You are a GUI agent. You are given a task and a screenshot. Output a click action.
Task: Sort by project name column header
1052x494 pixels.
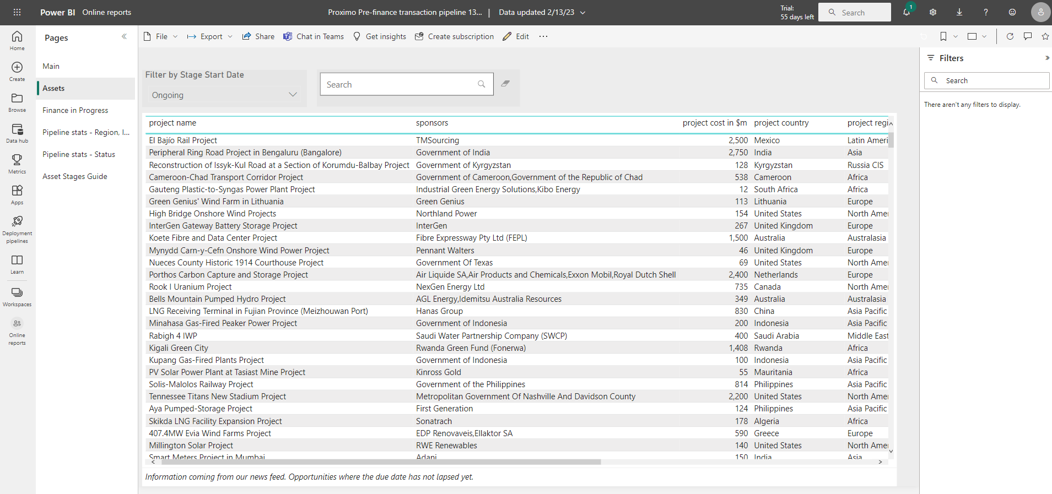(x=172, y=123)
